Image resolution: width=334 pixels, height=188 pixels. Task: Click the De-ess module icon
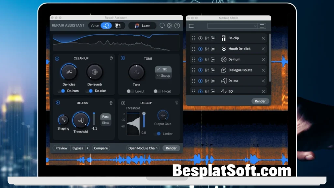pyautogui.click(x=224, y=81)
